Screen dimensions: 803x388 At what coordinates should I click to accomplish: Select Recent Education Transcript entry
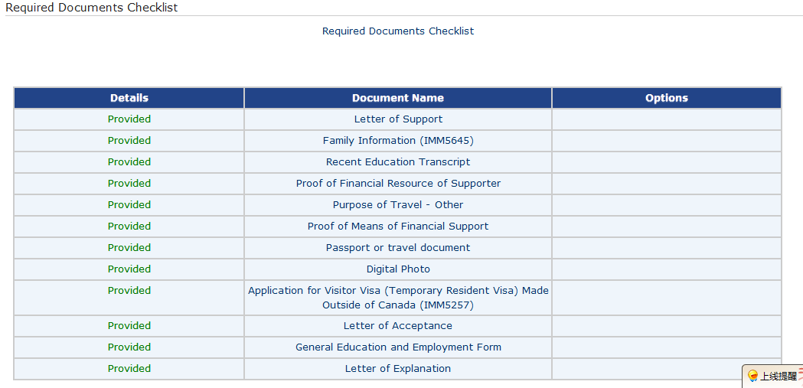398,162
